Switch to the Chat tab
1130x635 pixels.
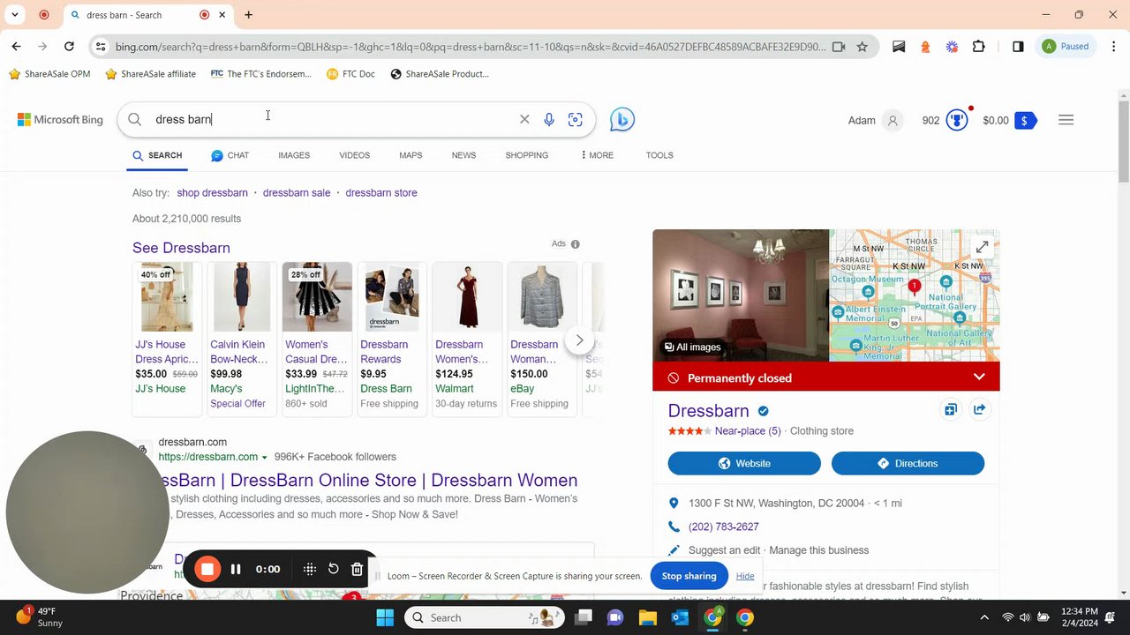[x=230, y=155]
